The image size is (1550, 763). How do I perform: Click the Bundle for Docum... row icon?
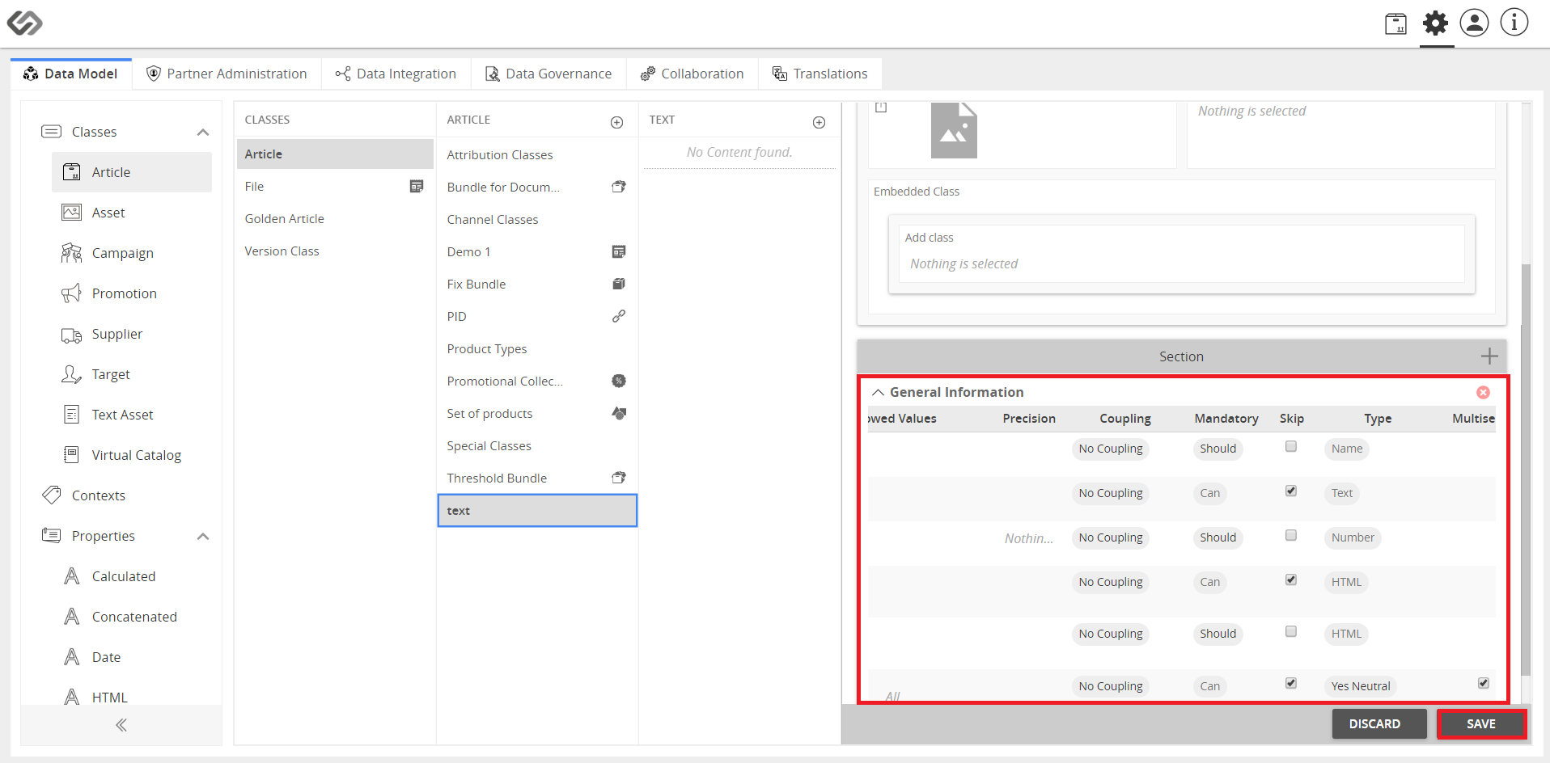[619, 187]
